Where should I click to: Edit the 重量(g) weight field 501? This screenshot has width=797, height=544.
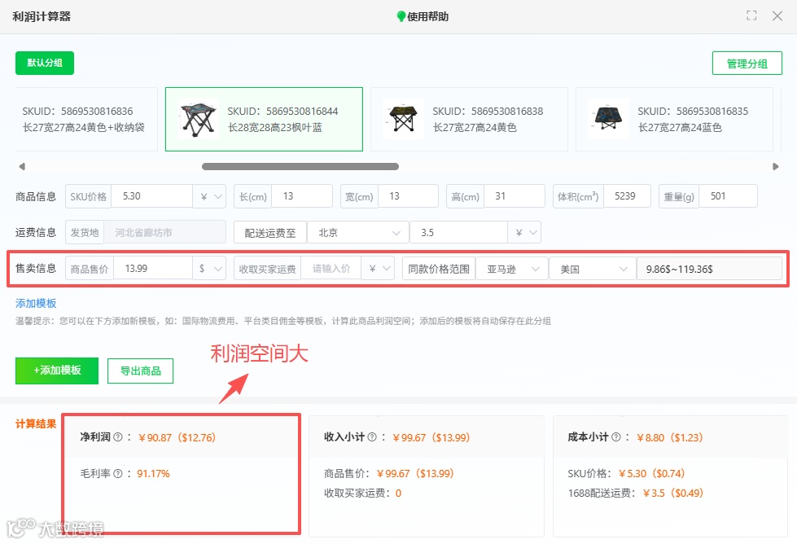[728, 196]
